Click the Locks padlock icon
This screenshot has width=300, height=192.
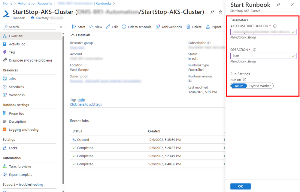pos(5,148)
